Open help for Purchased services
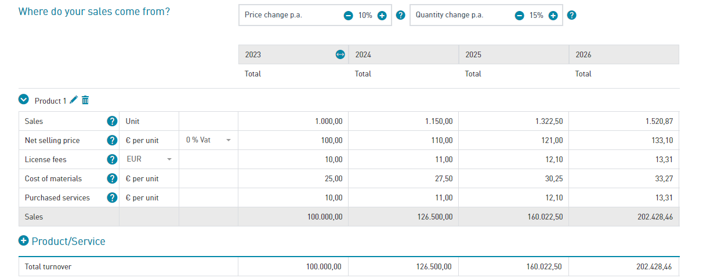 (x=112, y=197)
